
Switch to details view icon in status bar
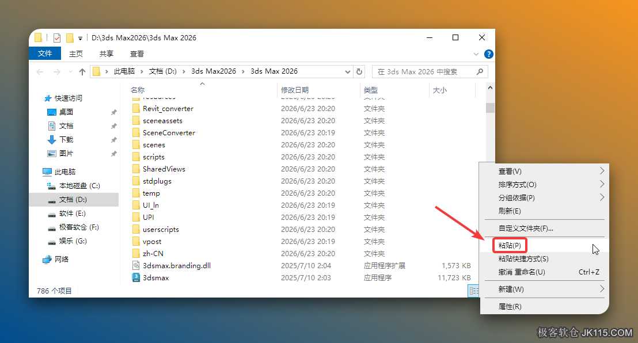click(x=474, y=291)
